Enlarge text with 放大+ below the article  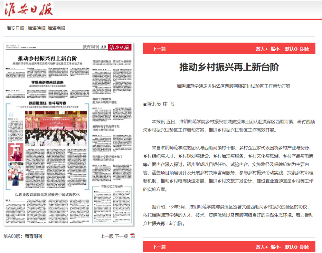[x=262, y=247]
